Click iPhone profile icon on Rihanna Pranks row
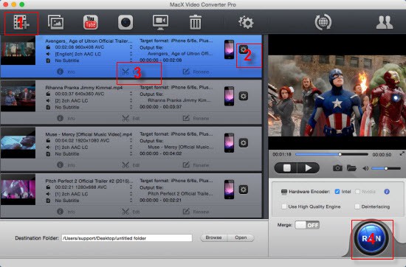Image resolution: width=406 pixels, height=267 pixels. (x=229, y=96)
